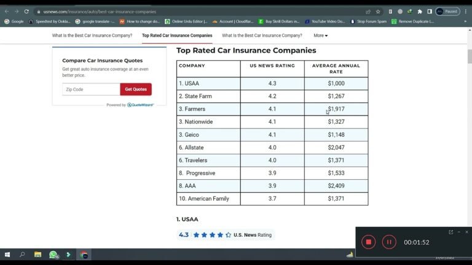The width and height of the screenshot is (472, 265).
Task: Click the '2. State Farm' table cell
Action: (208, 96)
